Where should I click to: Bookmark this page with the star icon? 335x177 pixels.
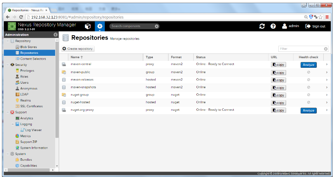(321, 17)
